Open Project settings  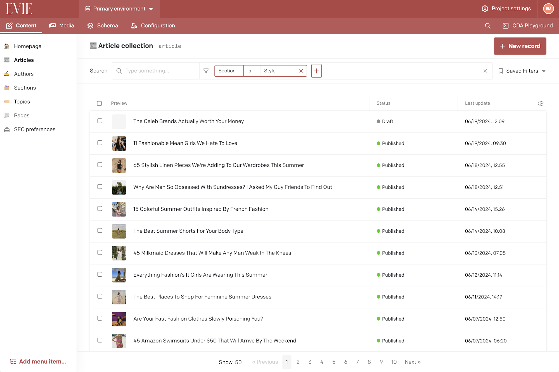point(506,9)
